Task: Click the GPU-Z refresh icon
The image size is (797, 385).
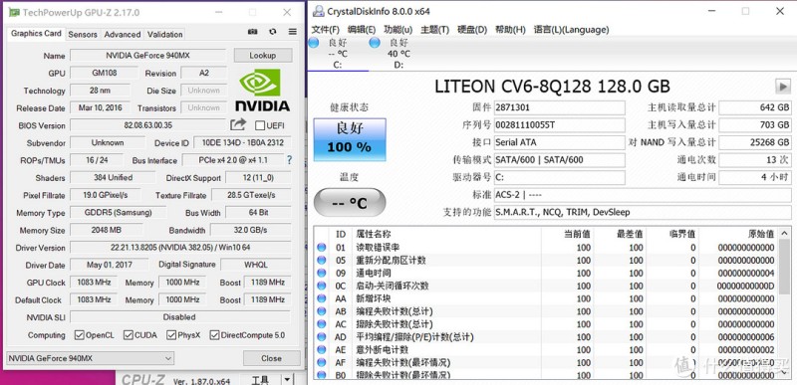Action: point(272,32)
